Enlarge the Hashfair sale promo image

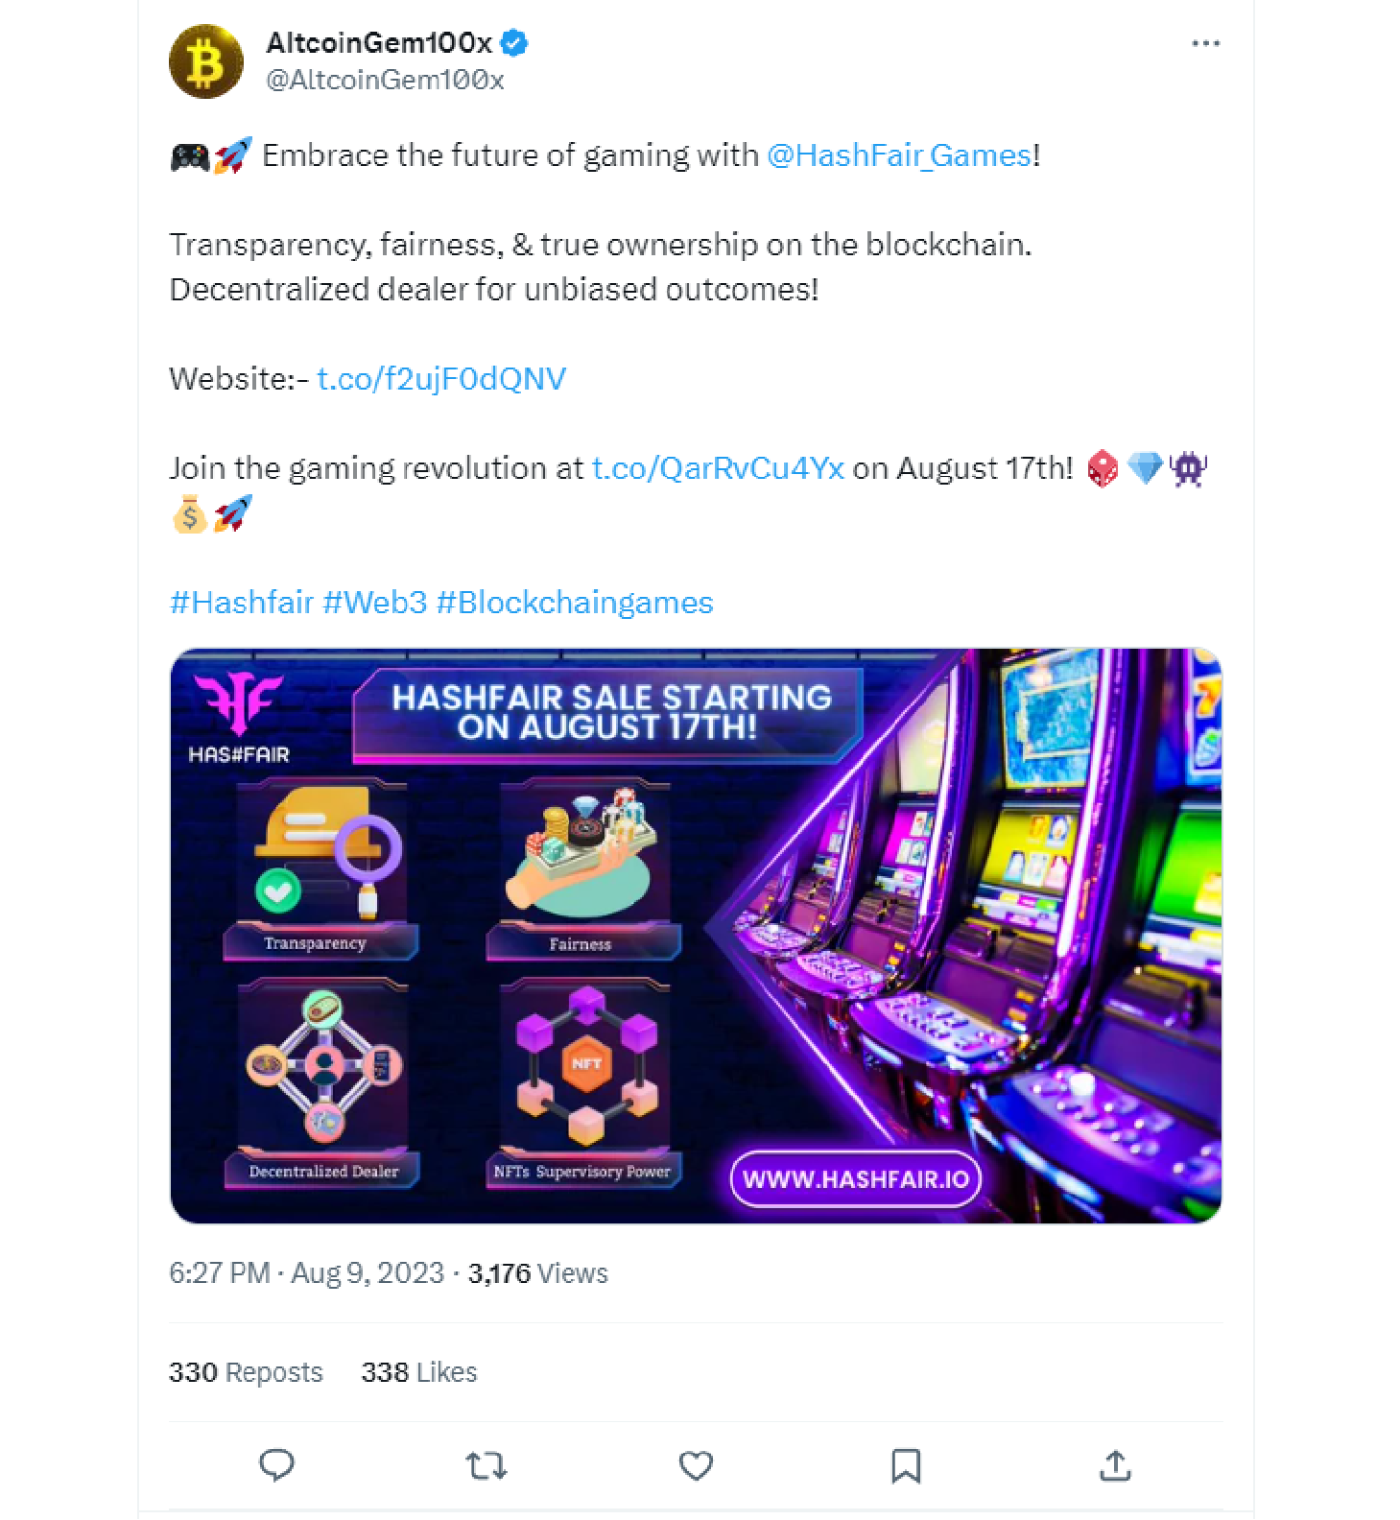(696, 936)
